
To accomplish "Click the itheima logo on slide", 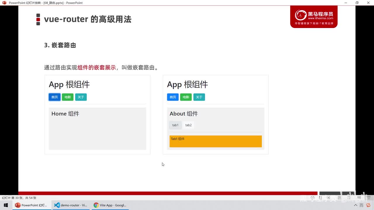I will (x=314, y=17).
